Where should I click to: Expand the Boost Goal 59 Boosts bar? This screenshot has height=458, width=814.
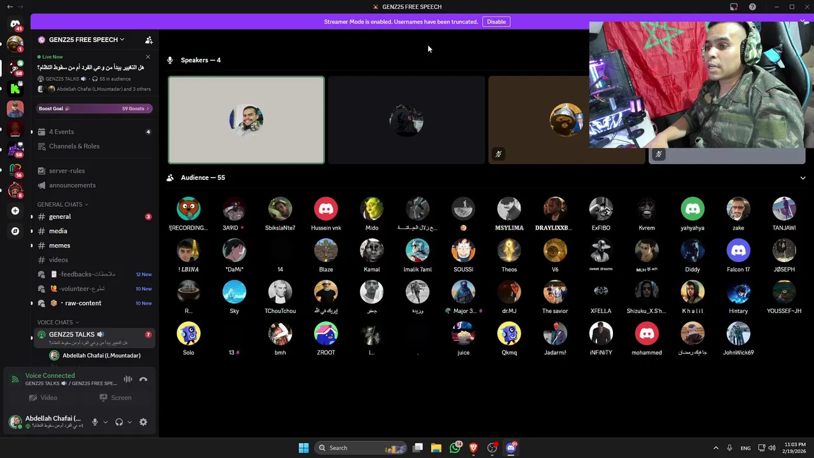pyautogui.click(x=94, y=109)
